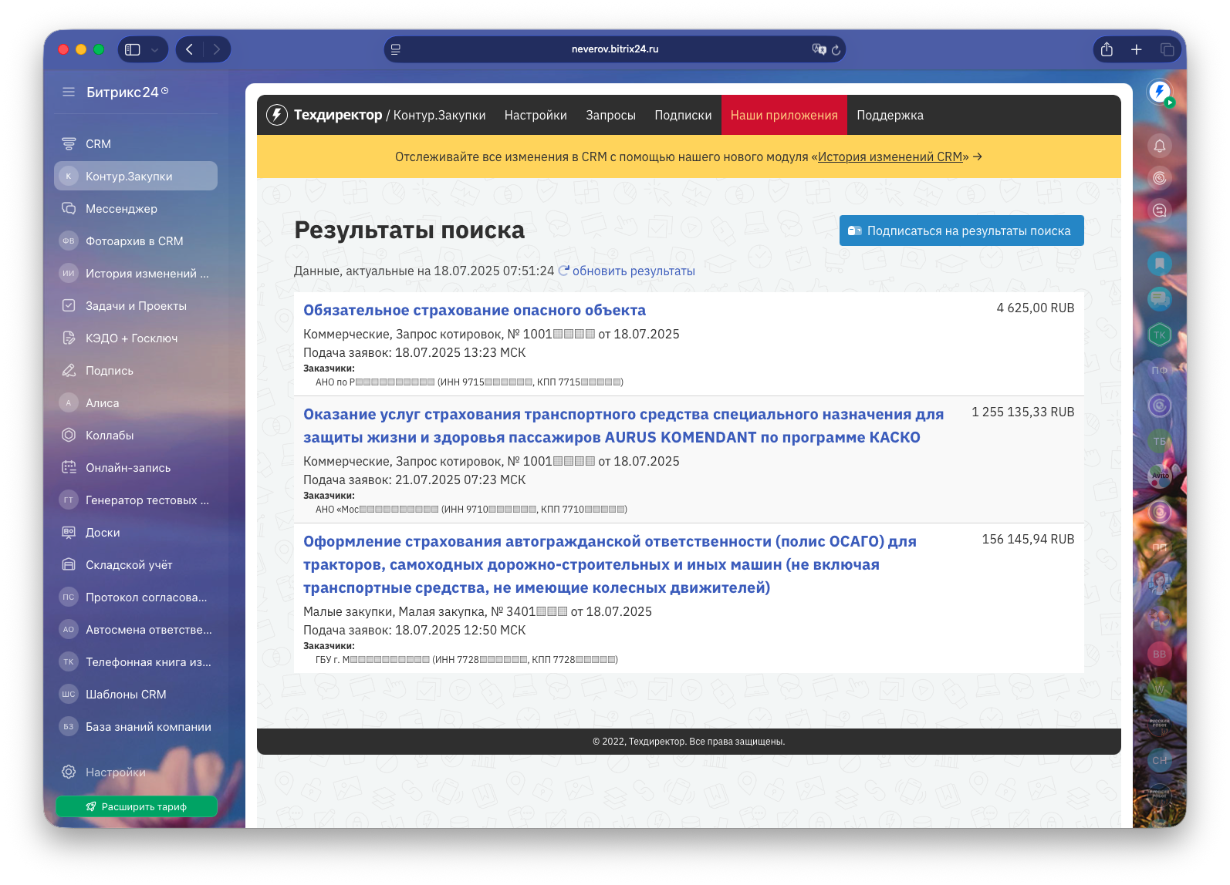This screenshot has height=885, width=1230.
Task: Go forward in Safari history
Action: (217, 49)
